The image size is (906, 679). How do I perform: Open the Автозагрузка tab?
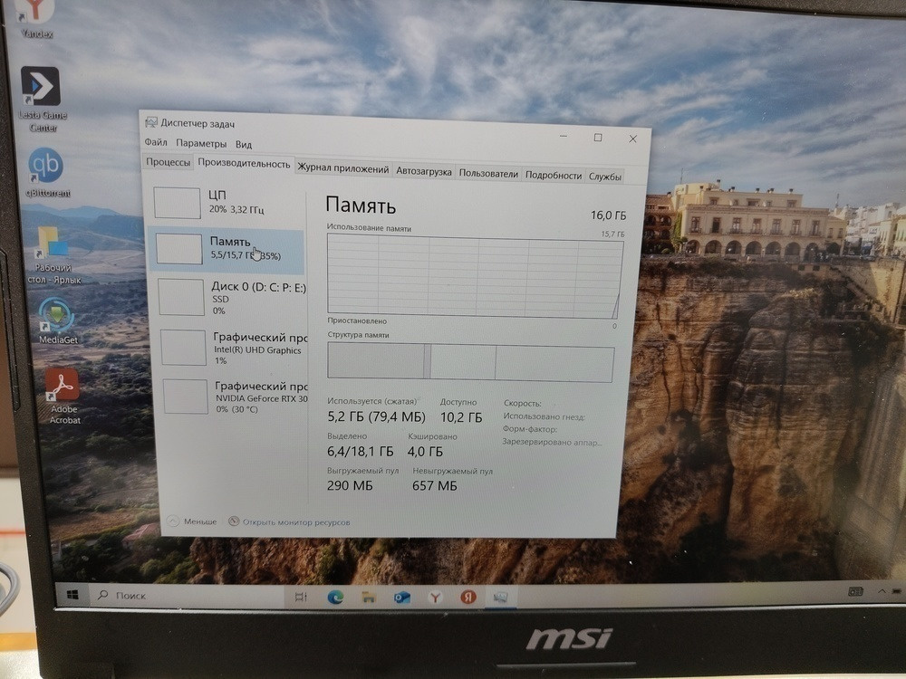[x=422, y=168]
